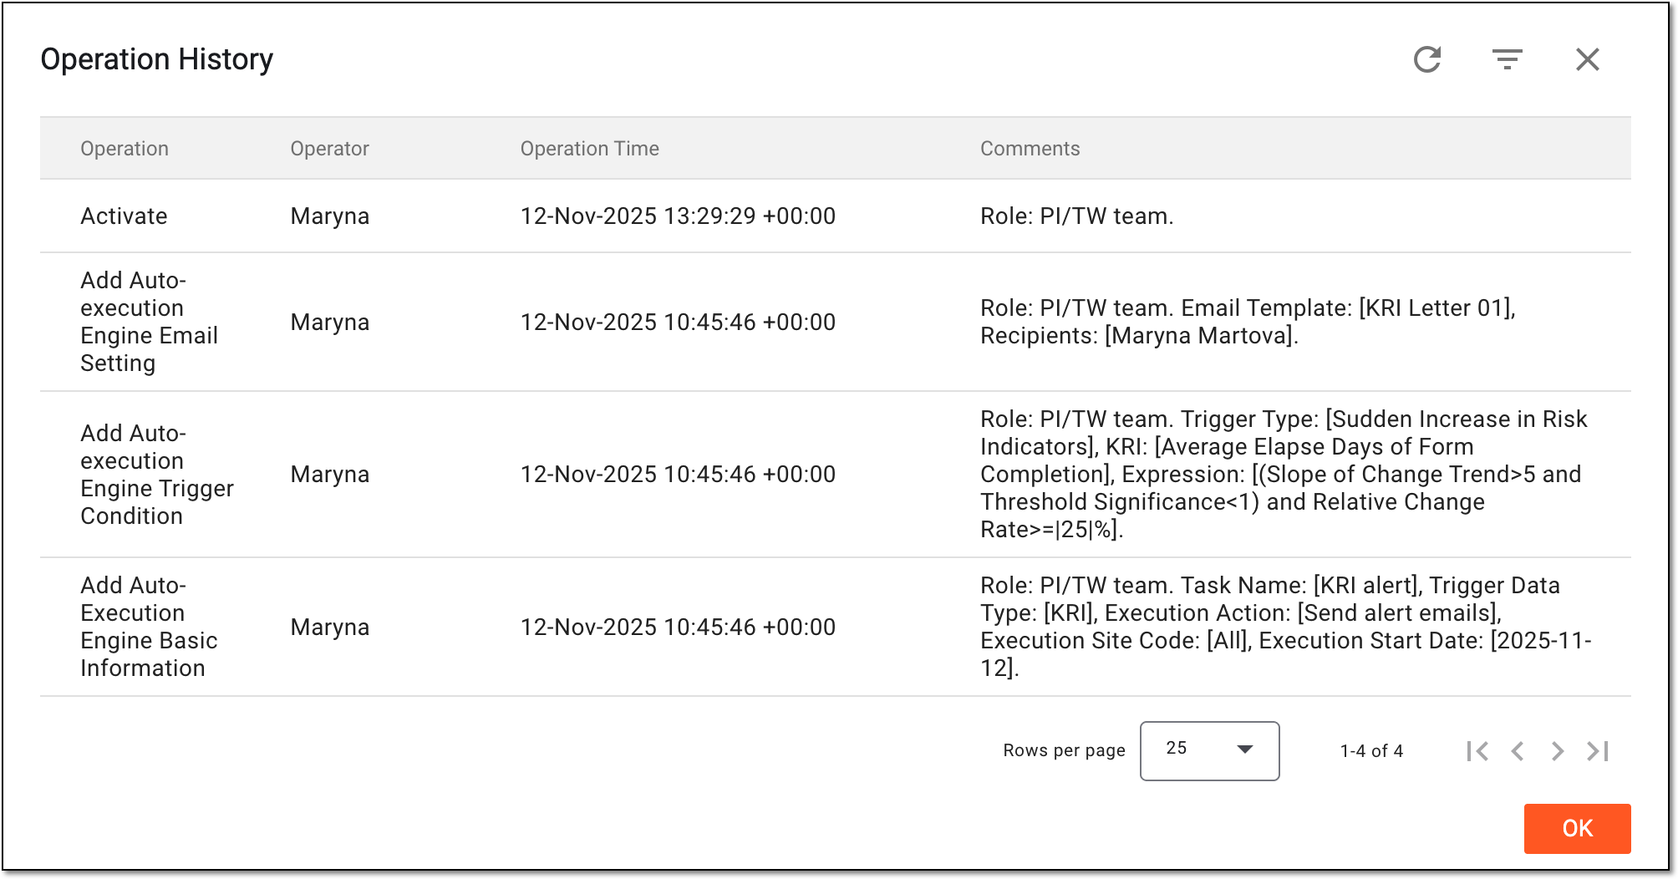This screenshot has width=1678, height=879.
Task: Select Maryna operator in Basic Information row
Action: (329, 627)
